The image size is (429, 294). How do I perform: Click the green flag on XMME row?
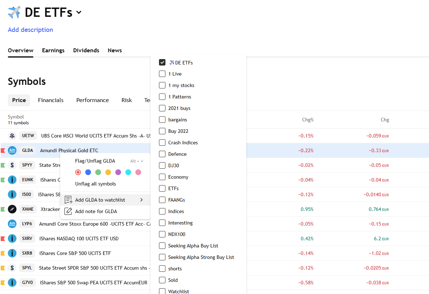tap(3, 209)
